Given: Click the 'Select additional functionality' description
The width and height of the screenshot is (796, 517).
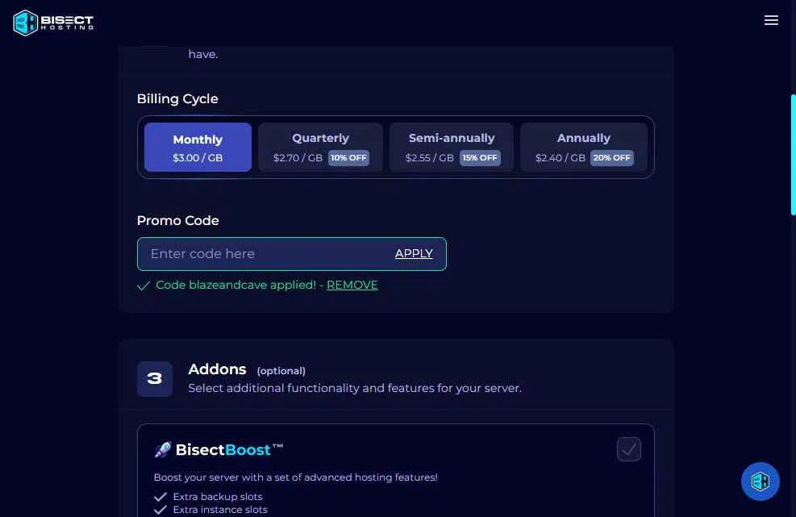Looking at the screenshot, I should point(355,388).
